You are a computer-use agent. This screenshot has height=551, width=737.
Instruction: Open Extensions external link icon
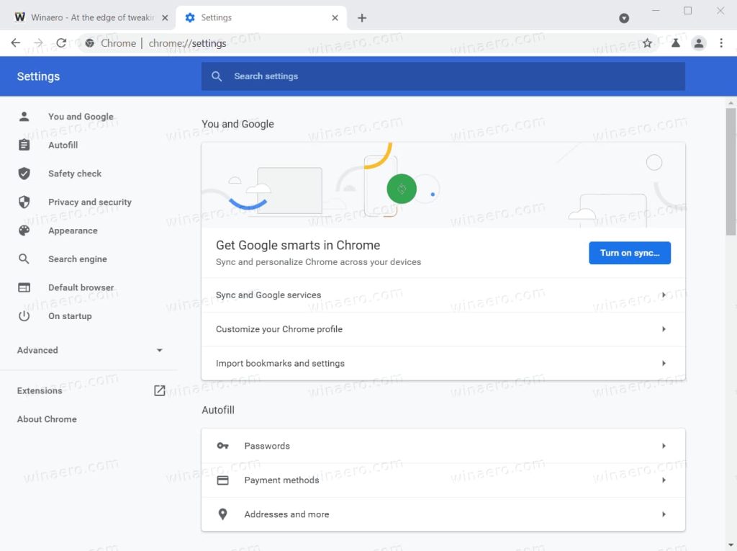(159, 390)
